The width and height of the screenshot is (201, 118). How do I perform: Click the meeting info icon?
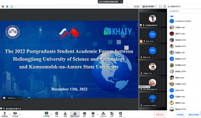pyautogui.click(x=3, y=6)
